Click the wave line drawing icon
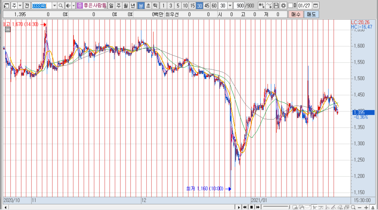This screenshot has height=210, width=378. pos(328,207)
